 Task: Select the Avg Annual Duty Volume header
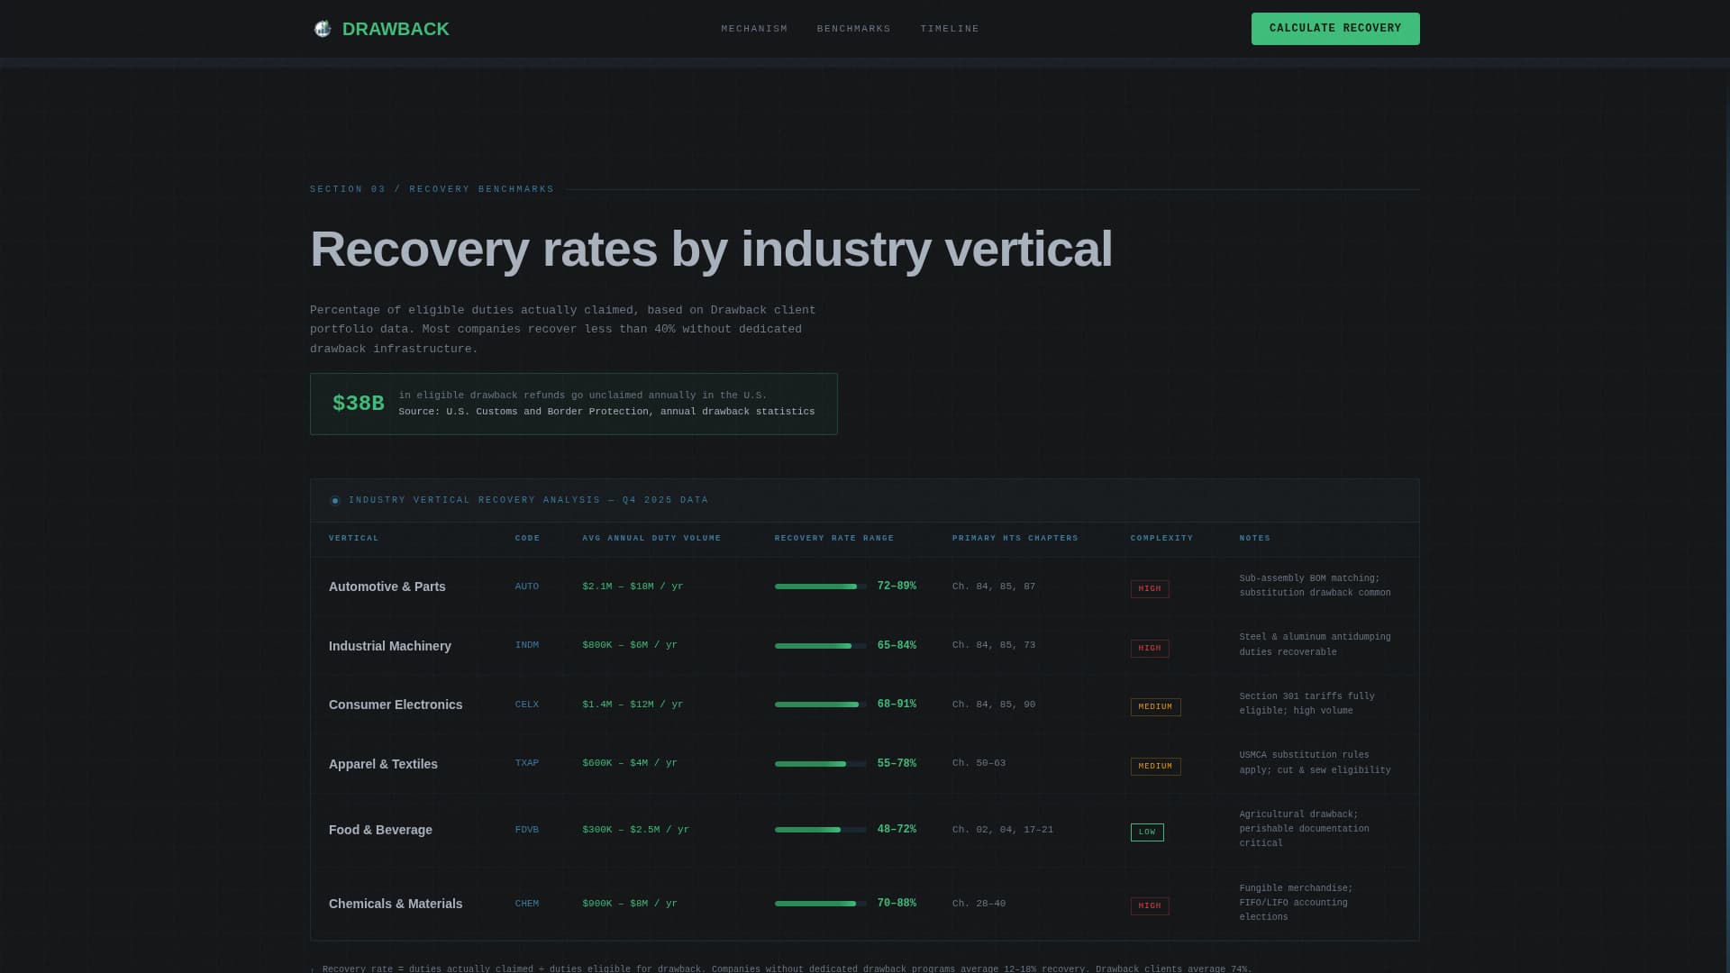tap(651, 539)
